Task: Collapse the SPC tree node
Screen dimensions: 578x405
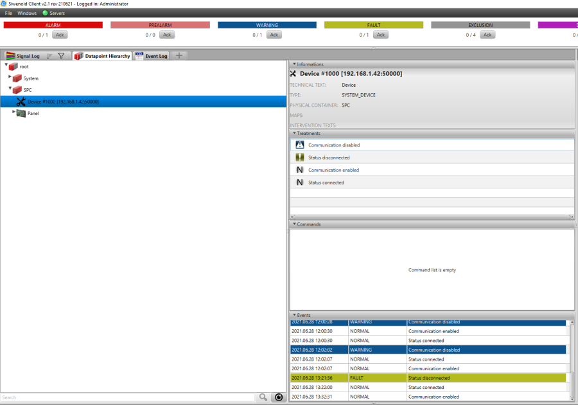Action: click(10, 89)
